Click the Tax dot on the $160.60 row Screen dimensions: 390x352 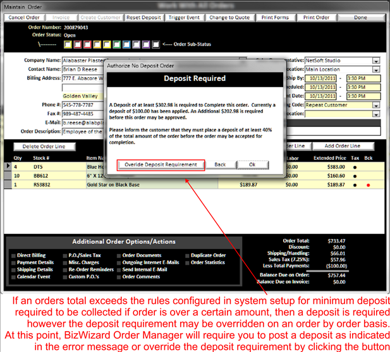tap(355, 176)
